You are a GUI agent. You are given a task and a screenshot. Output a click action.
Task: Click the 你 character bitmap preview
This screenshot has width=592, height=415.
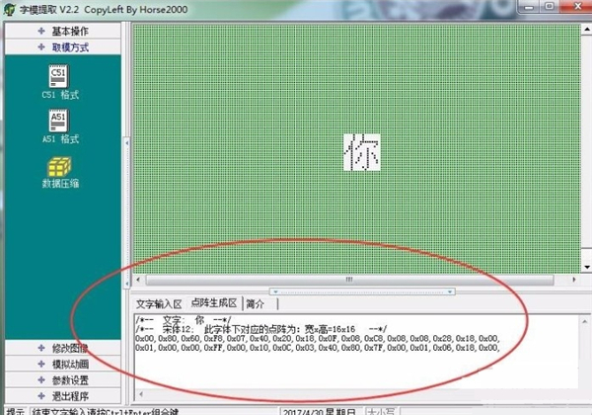(362, 152)
